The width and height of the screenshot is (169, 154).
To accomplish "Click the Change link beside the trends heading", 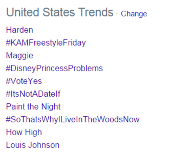I will pyautogui.click(x=134, y=14).
